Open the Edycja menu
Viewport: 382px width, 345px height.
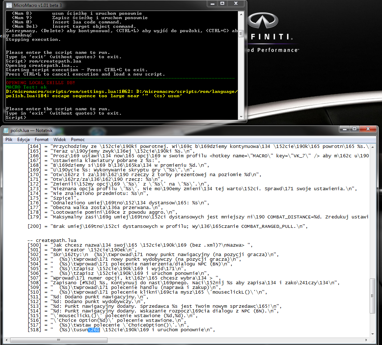pos(24,140)
